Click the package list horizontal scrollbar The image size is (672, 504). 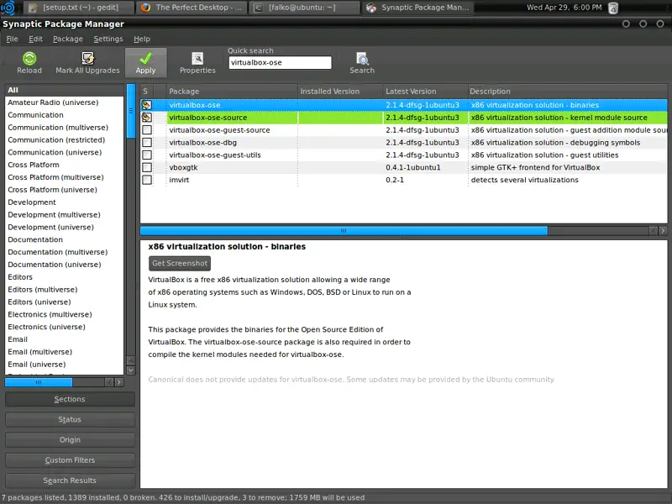coord(344,230)
